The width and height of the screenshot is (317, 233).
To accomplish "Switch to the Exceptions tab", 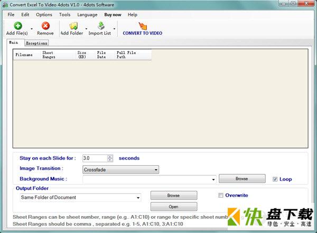I will pyautogui.click(x=36, y=43).
